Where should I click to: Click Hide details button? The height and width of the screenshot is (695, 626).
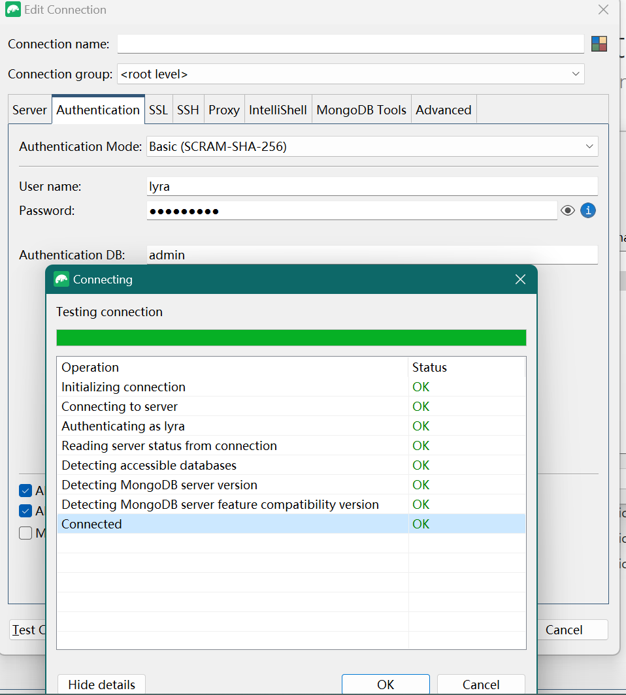coord(101,685)
